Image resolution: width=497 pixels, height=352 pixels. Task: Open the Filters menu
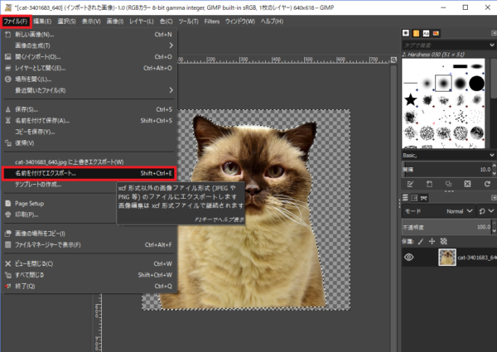[212, 20]
